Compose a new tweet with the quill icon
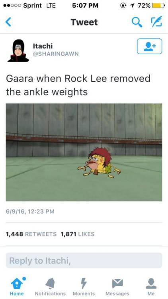The image size is (168, 299). pyautogui.click(x=157, y=22)
